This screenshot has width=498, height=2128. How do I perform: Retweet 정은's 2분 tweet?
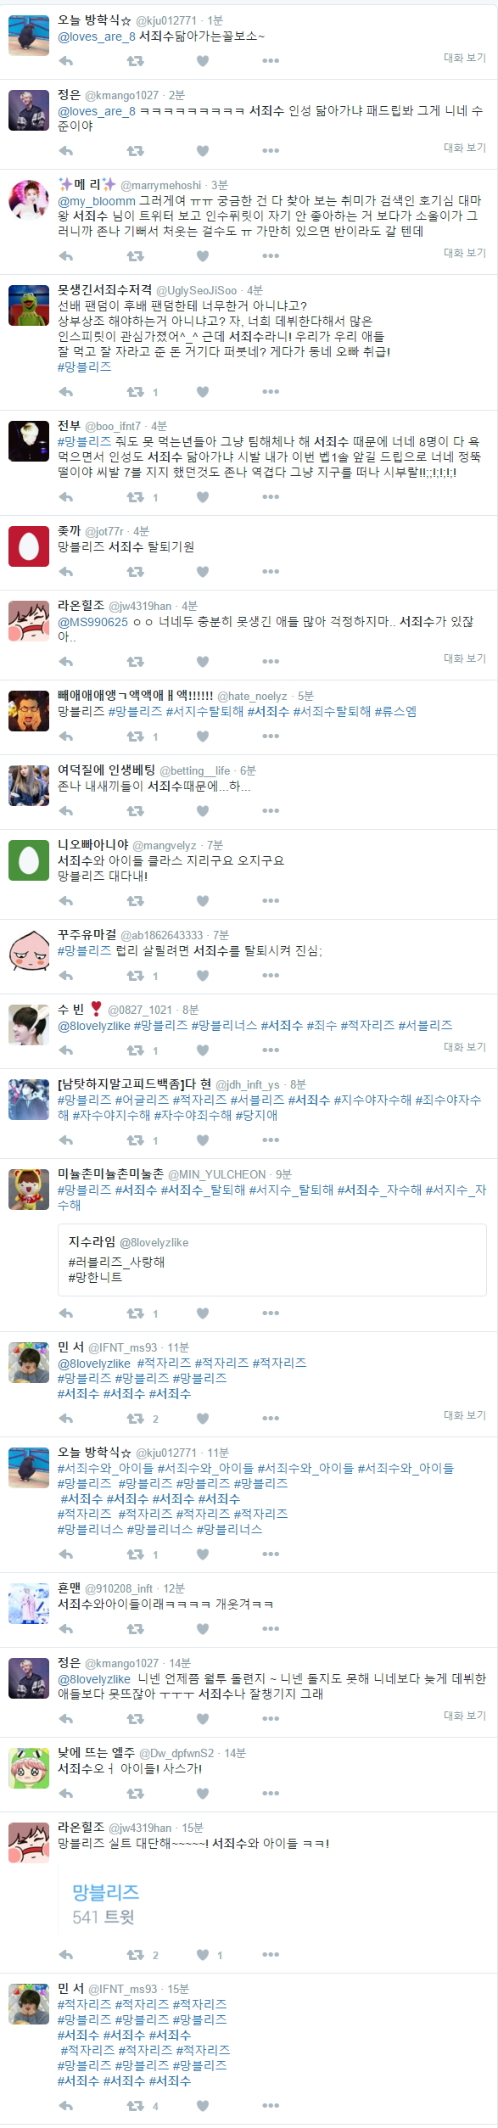[135, 150]
